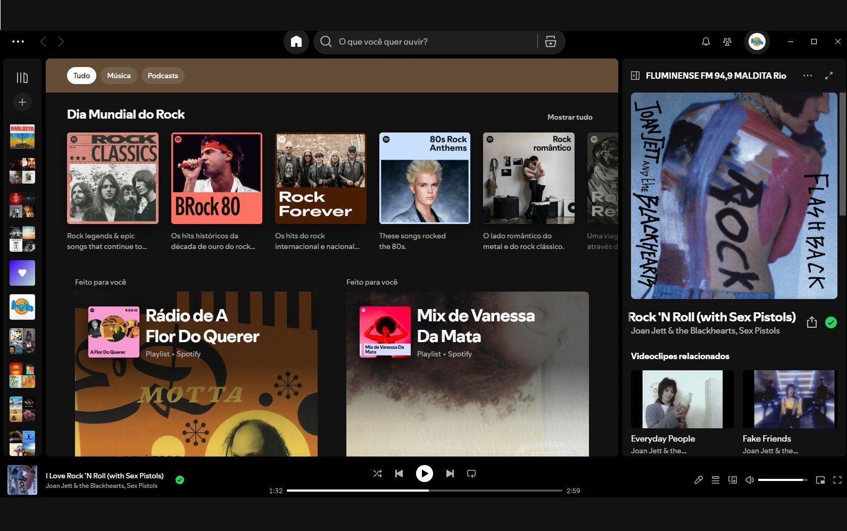Click Now Playing panel scrollbar
Viewport: 847px width, 531px height.
point(843,154)
